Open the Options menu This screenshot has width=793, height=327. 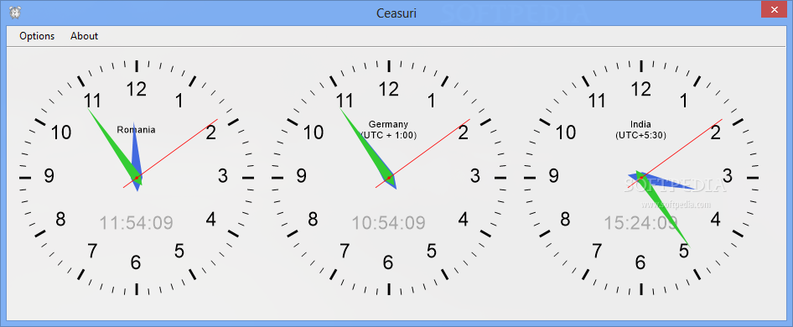(37, 36)
